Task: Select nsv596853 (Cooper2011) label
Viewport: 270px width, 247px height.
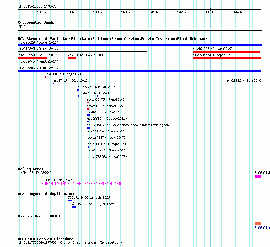Action: tap(38, 68)
